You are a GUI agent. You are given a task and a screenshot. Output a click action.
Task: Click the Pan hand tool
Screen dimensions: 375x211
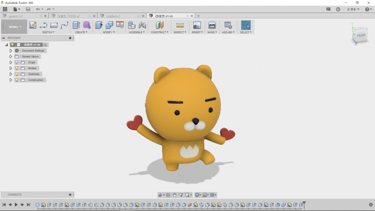point(174,195)
